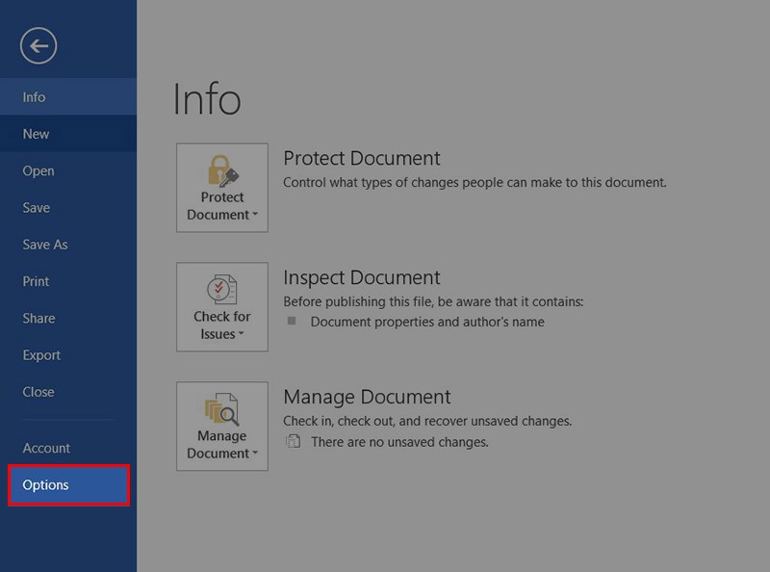The width and height of the screenshot is (770, 572).
Task: Open Word Options from the sidebar
Action: 46,485
